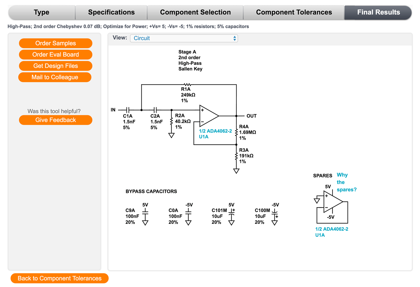Click the C9A bypass capacitor symbol
Viewport: 420px width, 287px height.
(145, 213)
